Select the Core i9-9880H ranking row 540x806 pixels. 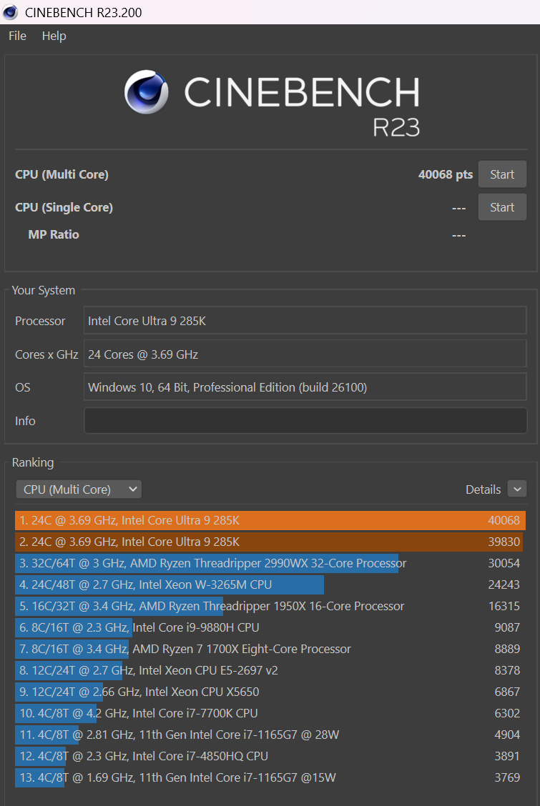point(270,627)
